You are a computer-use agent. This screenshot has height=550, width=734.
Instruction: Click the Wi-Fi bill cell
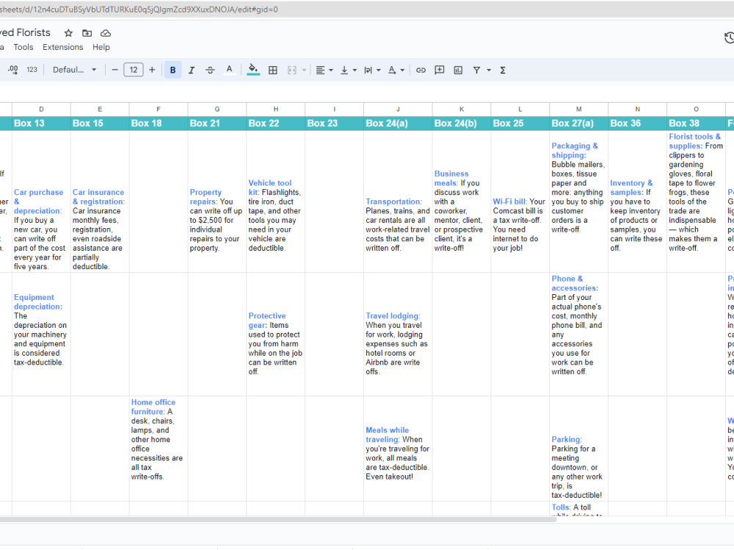click(x=520, y=202)
